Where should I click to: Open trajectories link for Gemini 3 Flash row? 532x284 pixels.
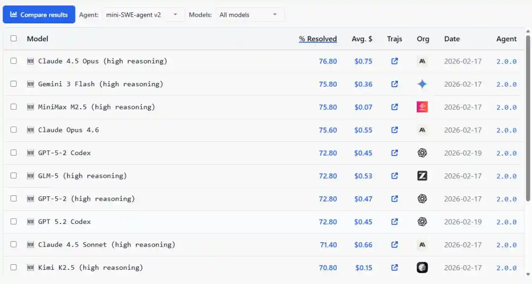tap(394, 84)
